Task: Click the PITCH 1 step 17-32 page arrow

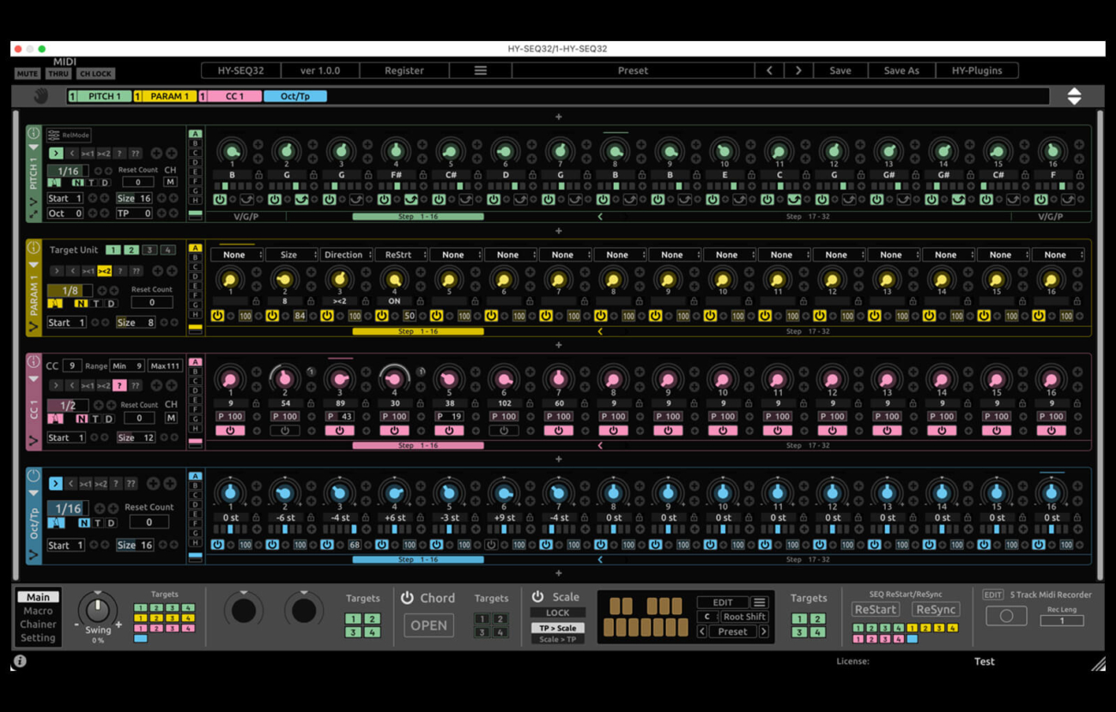Action: point(600,217)
